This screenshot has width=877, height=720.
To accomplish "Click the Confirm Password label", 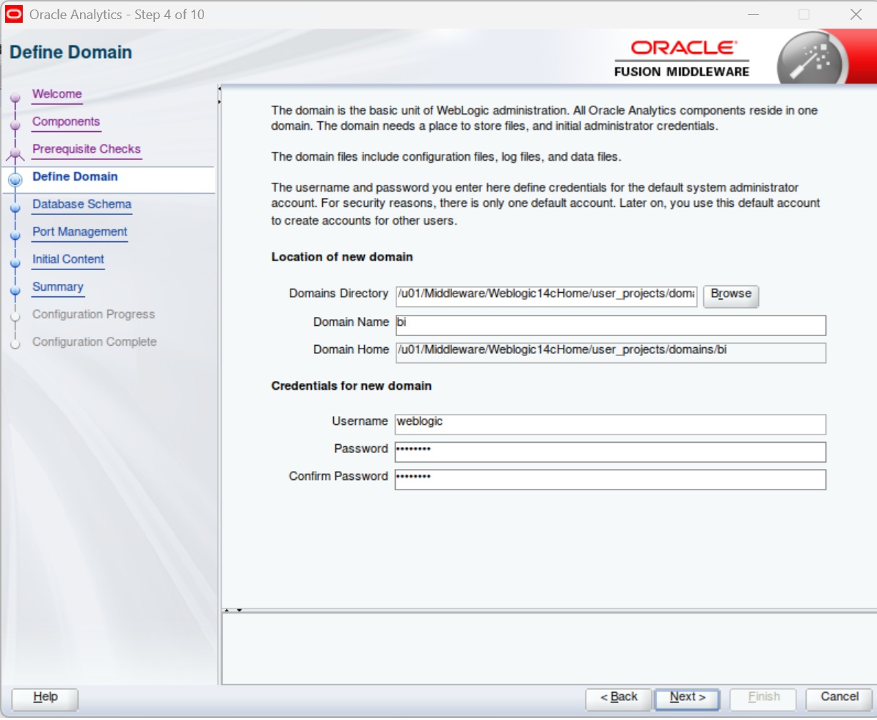I will [338, 476].
